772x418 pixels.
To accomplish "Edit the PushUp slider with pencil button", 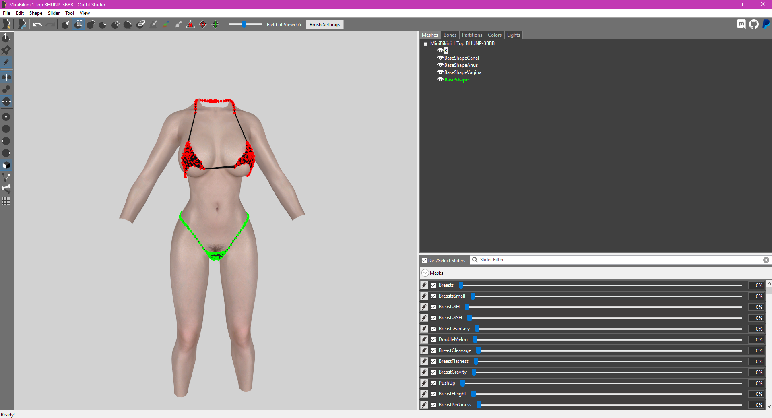I will 424,383.
